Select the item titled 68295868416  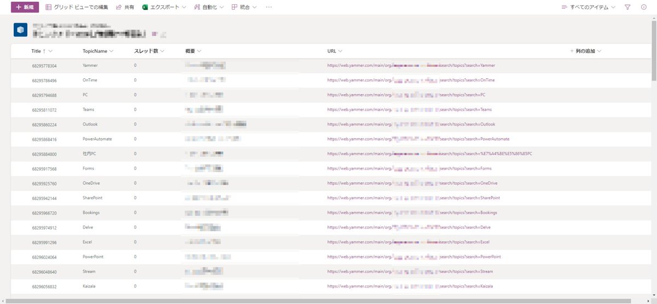(44, 140)
